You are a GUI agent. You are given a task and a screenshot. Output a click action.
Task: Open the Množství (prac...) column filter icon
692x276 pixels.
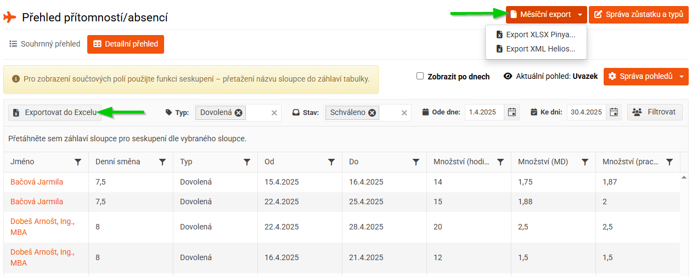coord(670,162)
